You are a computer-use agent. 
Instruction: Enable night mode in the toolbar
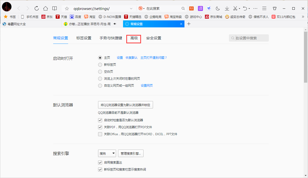click(217, 8)
